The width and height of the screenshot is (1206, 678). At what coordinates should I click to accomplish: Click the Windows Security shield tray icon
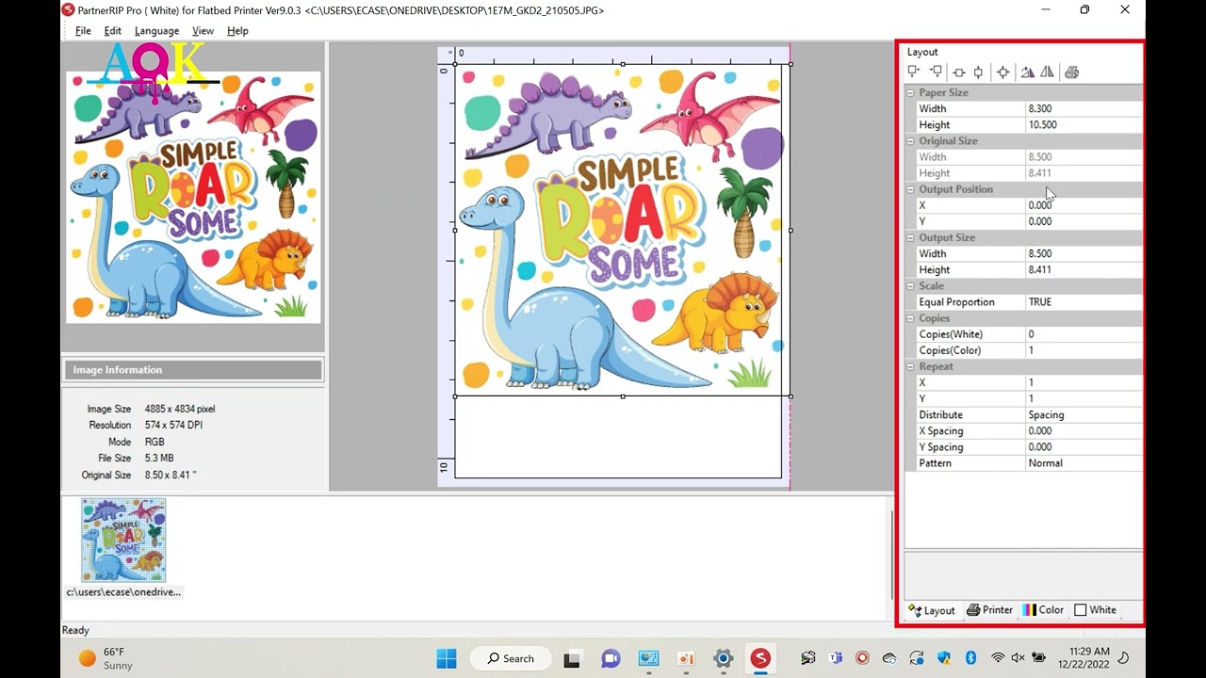tap(944, 658)
